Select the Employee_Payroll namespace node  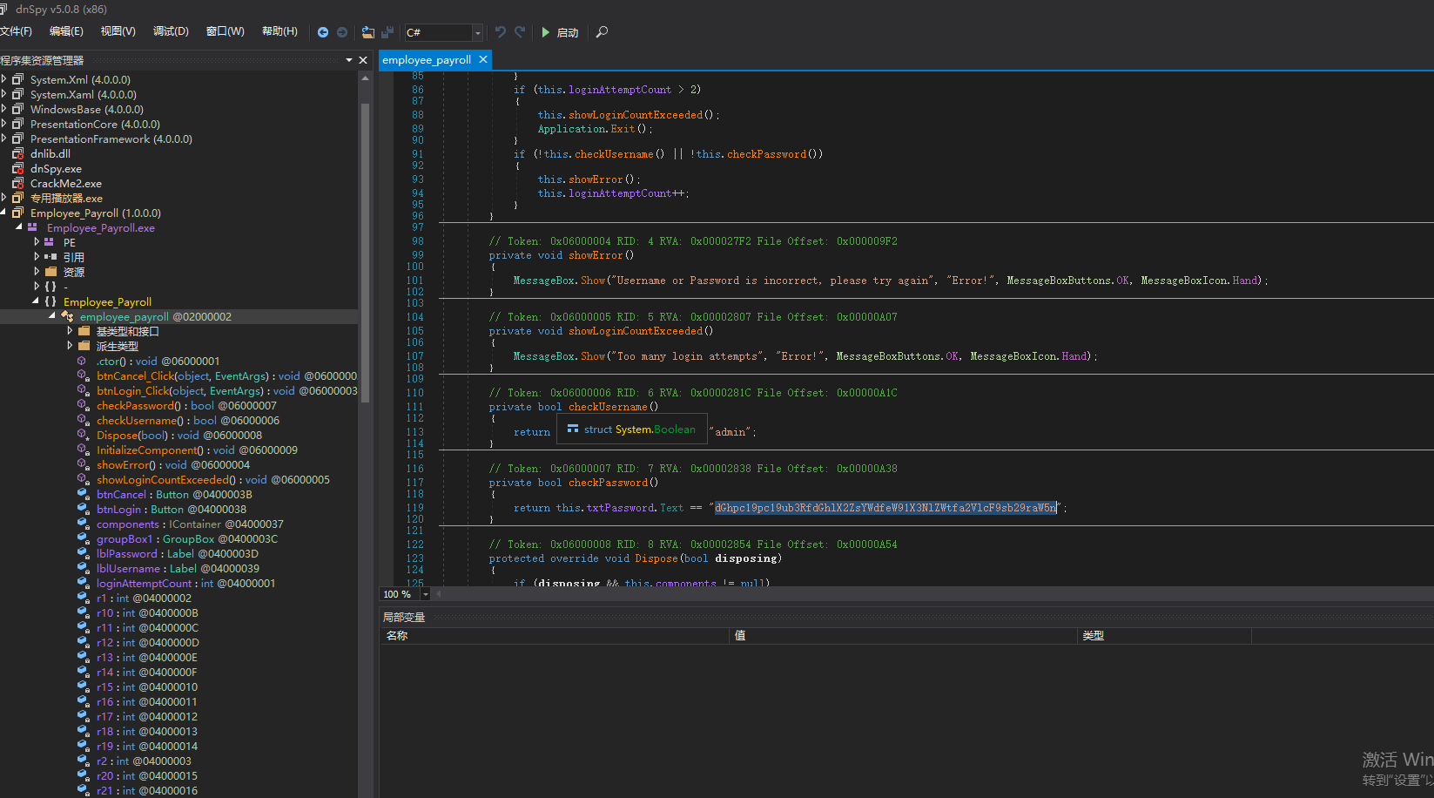click(x=107, y=301)
